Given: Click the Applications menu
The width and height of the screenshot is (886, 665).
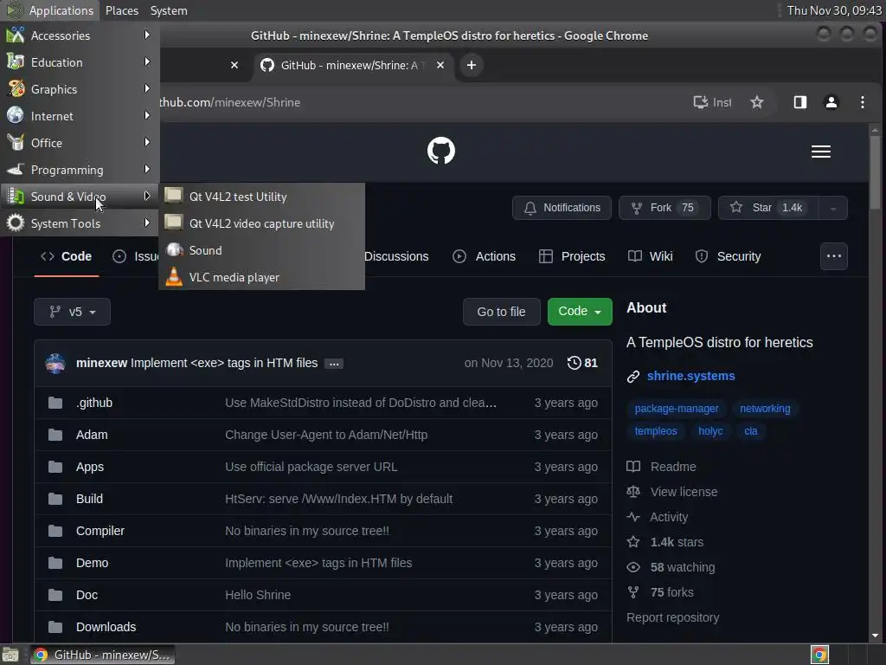Looking at the screenshot, I should click(49, 10).
